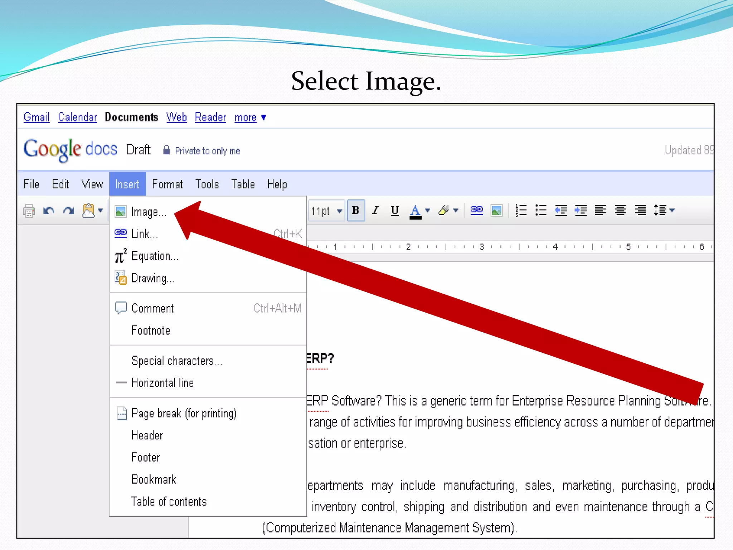Open the Tools menu
This screenshot has height=550, width=733.
[x=207, y=184]
